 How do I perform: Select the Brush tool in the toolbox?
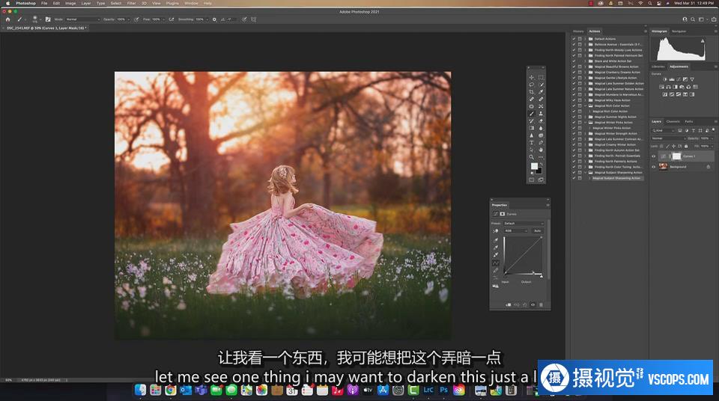532,113
